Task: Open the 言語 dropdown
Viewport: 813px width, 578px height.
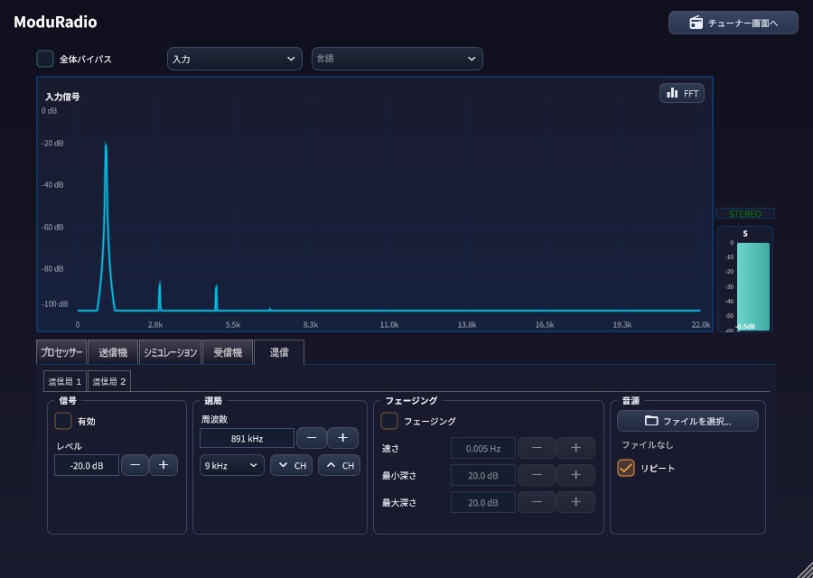Action: pos(397,59)
